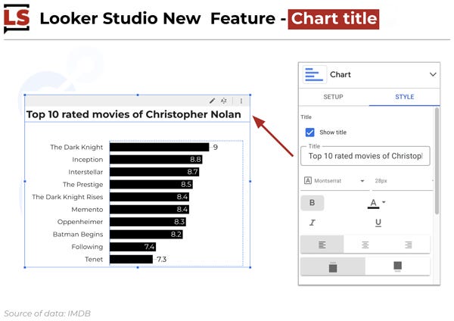Click the 8.8 value on Inception bar
This screenshot has width=454, height=321.
(x=195, y=159)
